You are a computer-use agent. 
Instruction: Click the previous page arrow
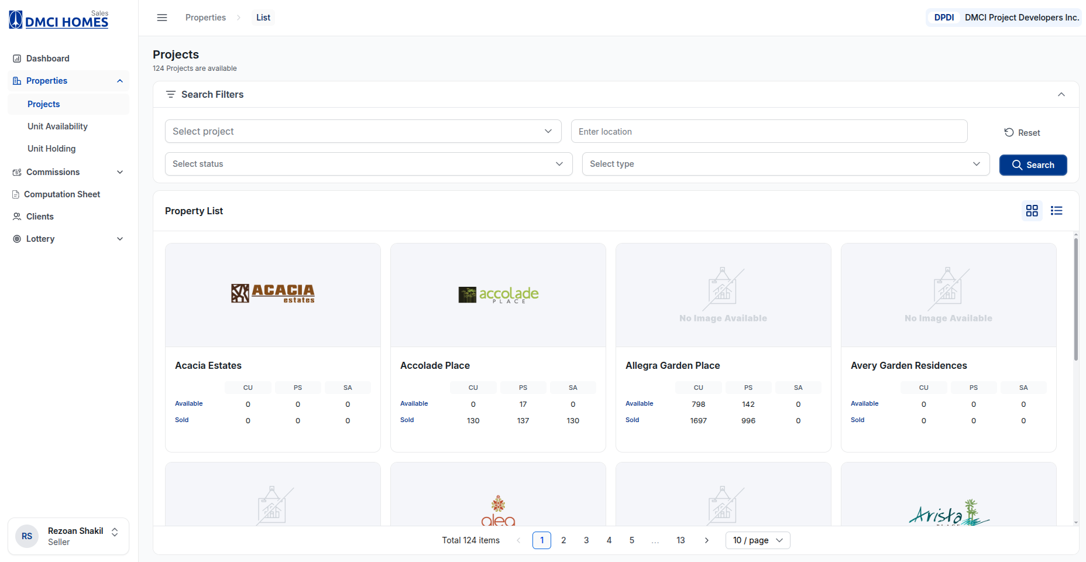(x=518, y=540)
